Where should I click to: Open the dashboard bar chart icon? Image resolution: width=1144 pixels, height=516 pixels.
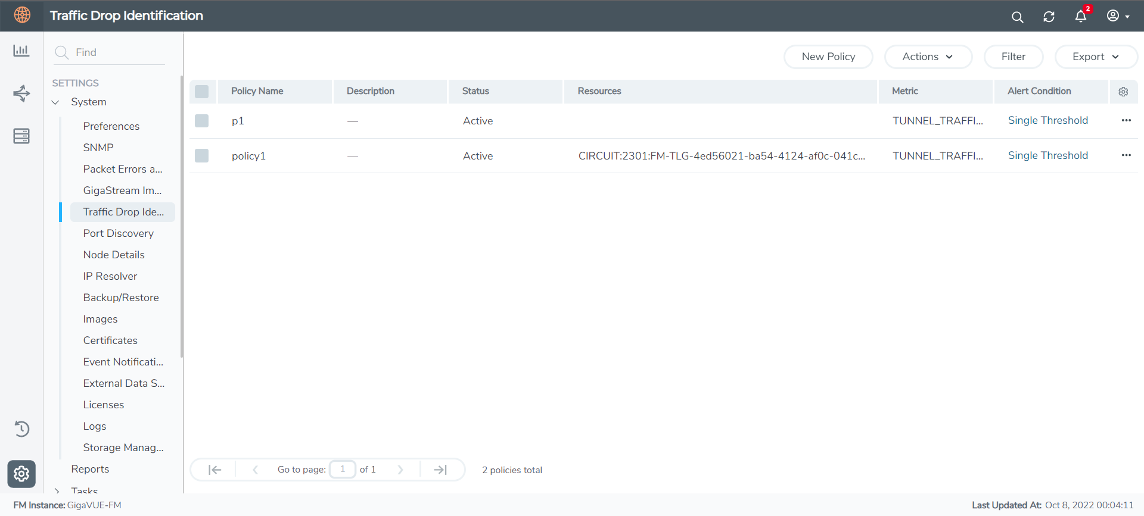tap(21, 51)
